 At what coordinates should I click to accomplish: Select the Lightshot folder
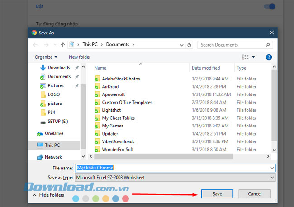pos(111,110)
